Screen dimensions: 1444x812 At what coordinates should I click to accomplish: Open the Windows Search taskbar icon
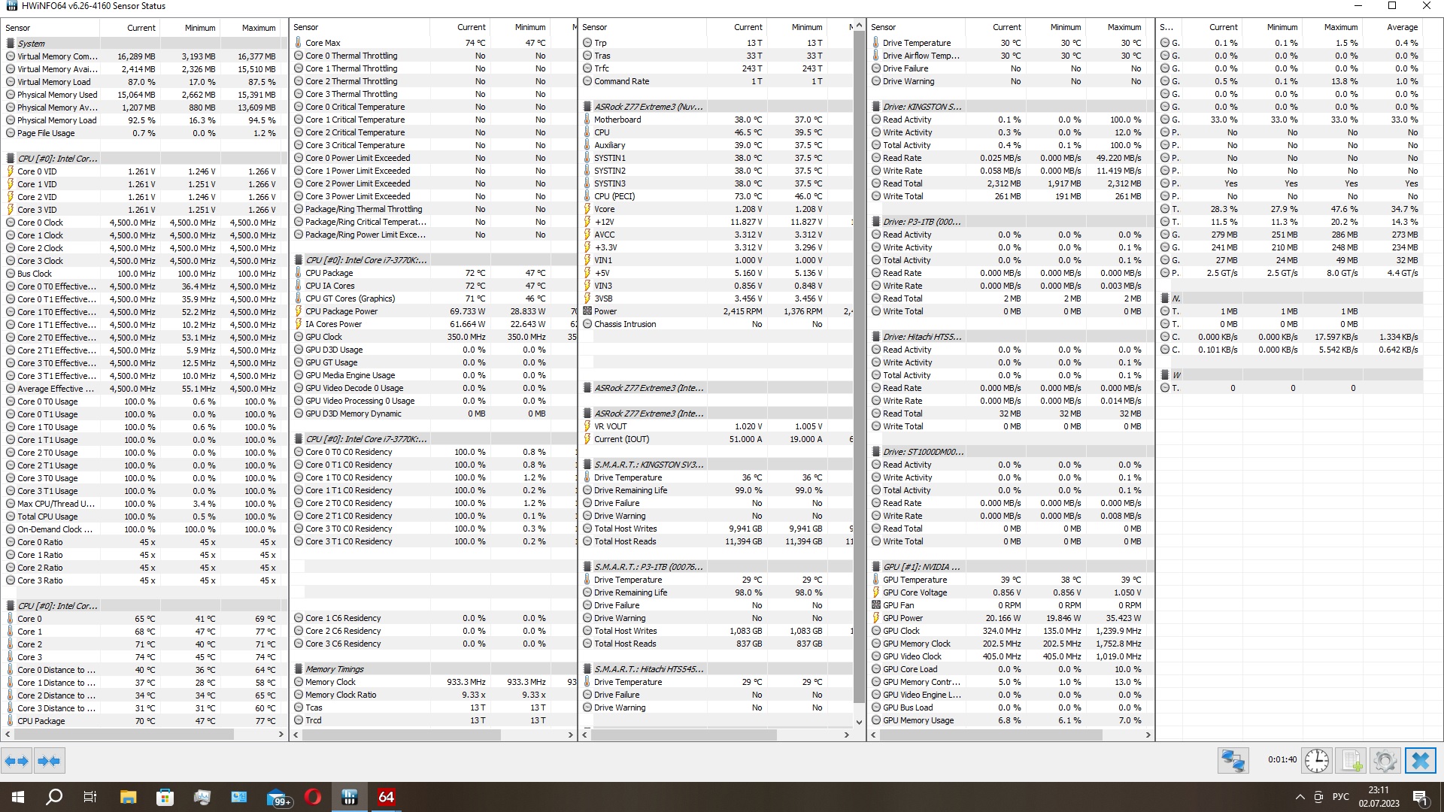(54, 797)
